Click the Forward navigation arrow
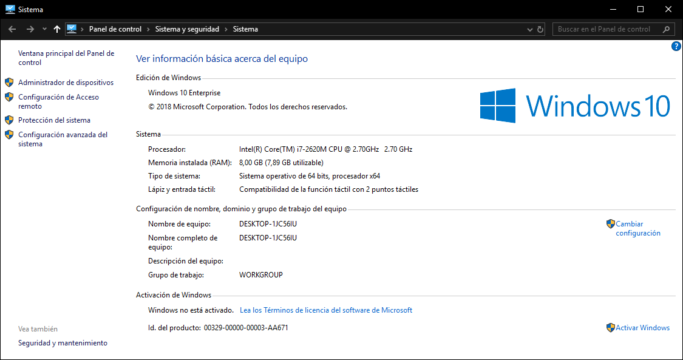 pos(30,29)
